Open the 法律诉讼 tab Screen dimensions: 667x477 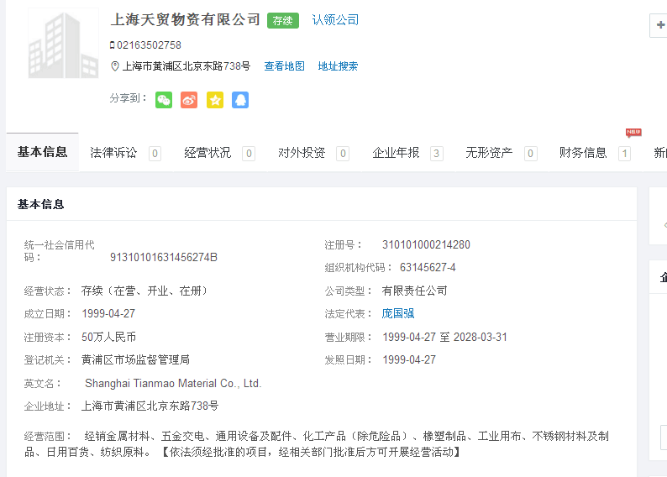[113, 153]
